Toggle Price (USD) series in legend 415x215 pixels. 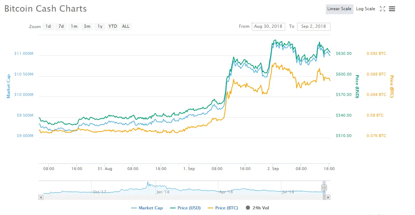185,208
